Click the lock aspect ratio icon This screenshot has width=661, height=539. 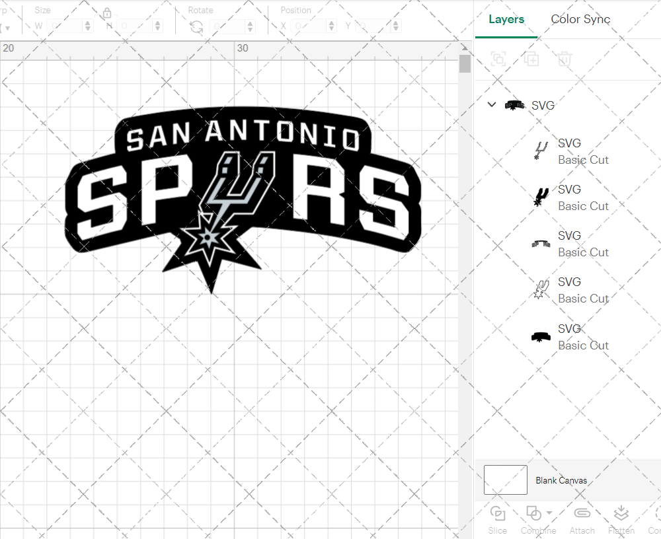[107, 13]
